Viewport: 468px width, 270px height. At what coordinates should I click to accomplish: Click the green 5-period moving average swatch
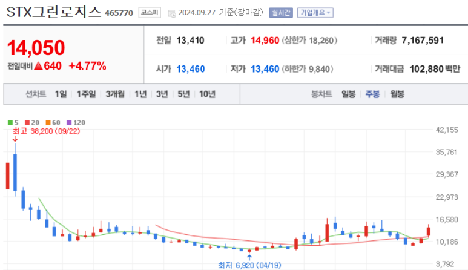pos(10,123)
